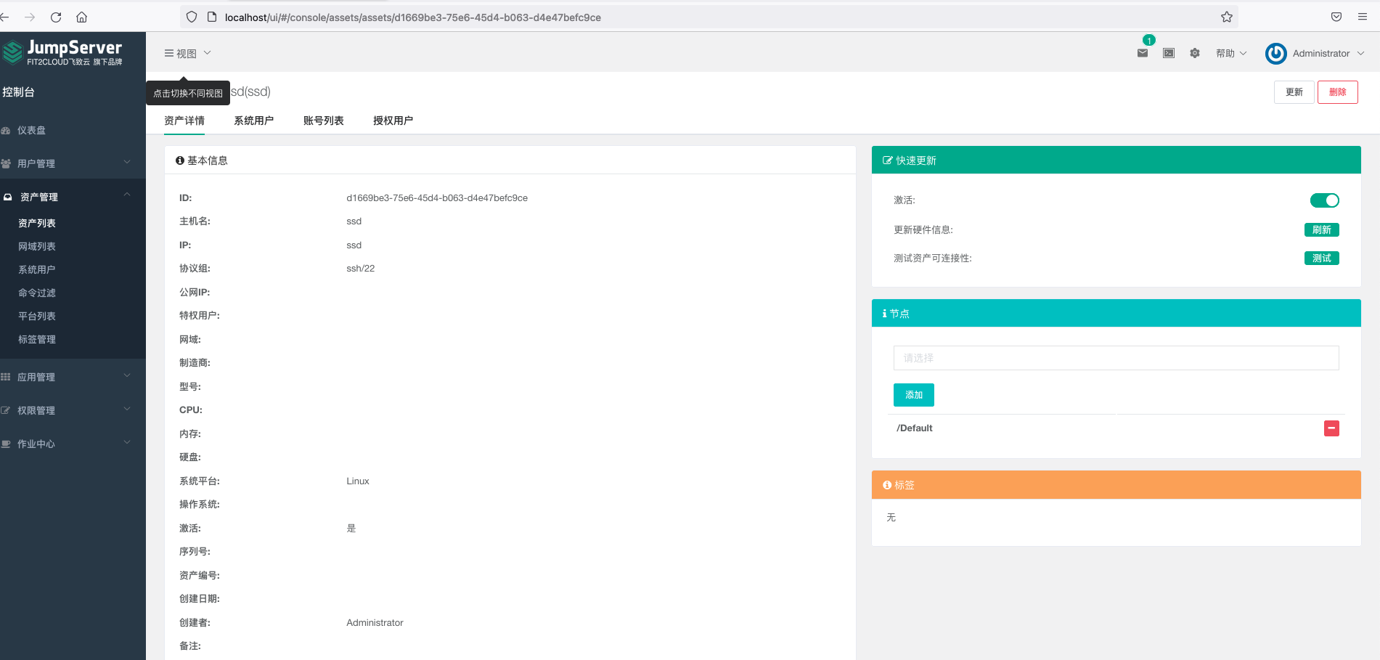Open Pocket save icon in browser
The width and height of the screenshot is (1380, 660).
[1336, 17]
